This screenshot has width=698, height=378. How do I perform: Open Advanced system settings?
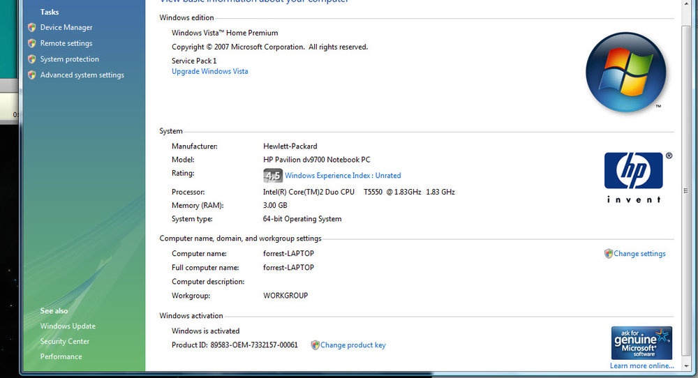(x=82, y=75)
